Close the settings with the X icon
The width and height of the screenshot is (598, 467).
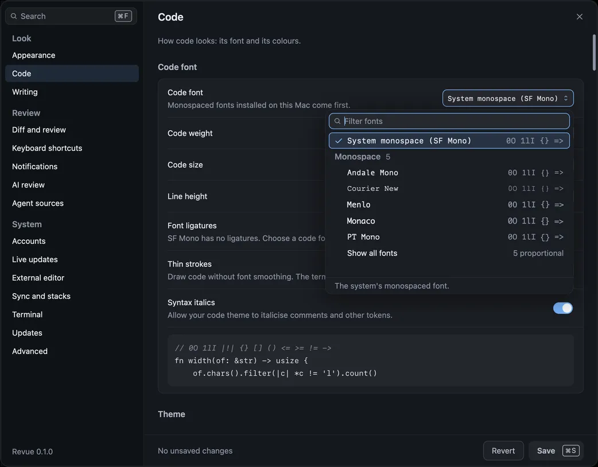[579, 17]
